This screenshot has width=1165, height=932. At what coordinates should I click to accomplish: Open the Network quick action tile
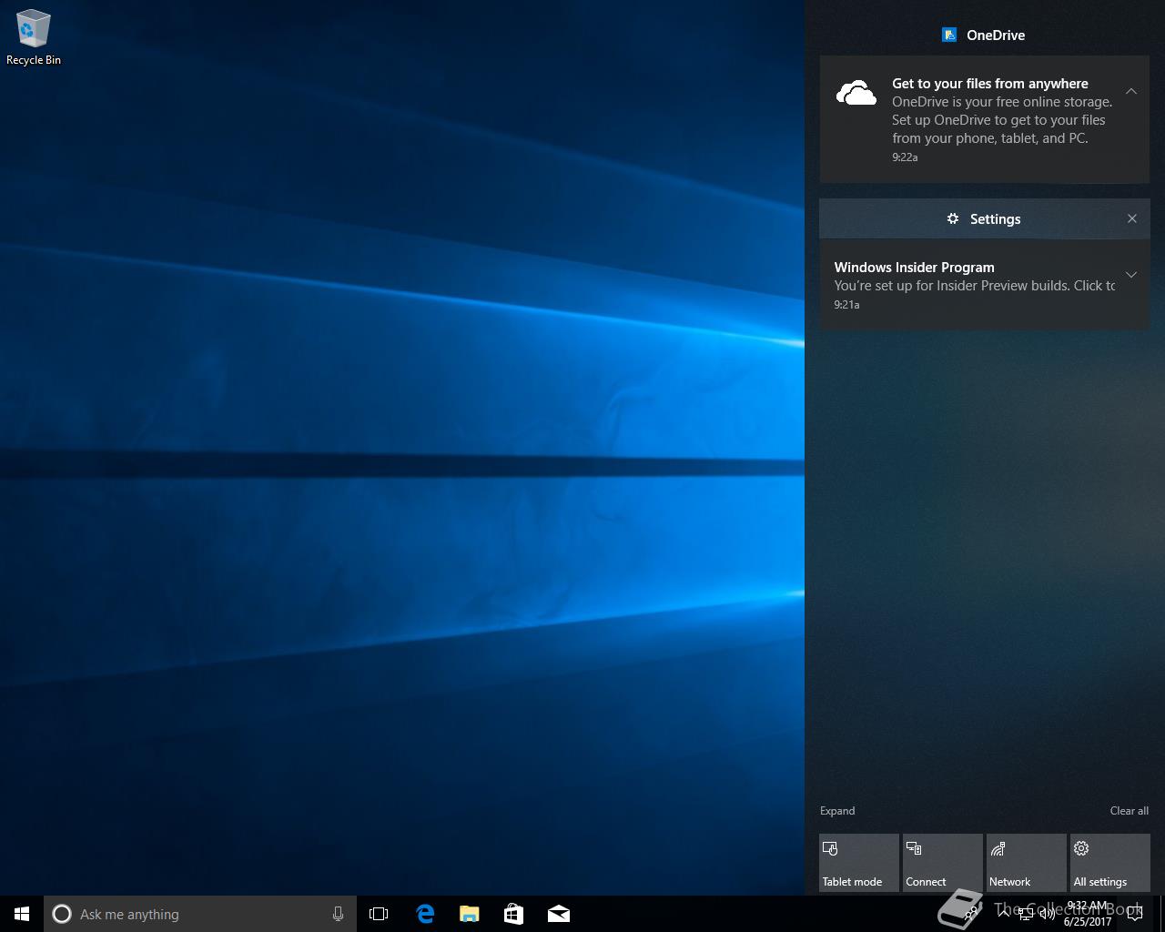pos(1027,863)
